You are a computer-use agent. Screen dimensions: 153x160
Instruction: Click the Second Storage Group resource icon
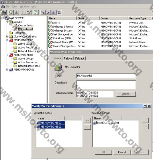tap(50, 46)
